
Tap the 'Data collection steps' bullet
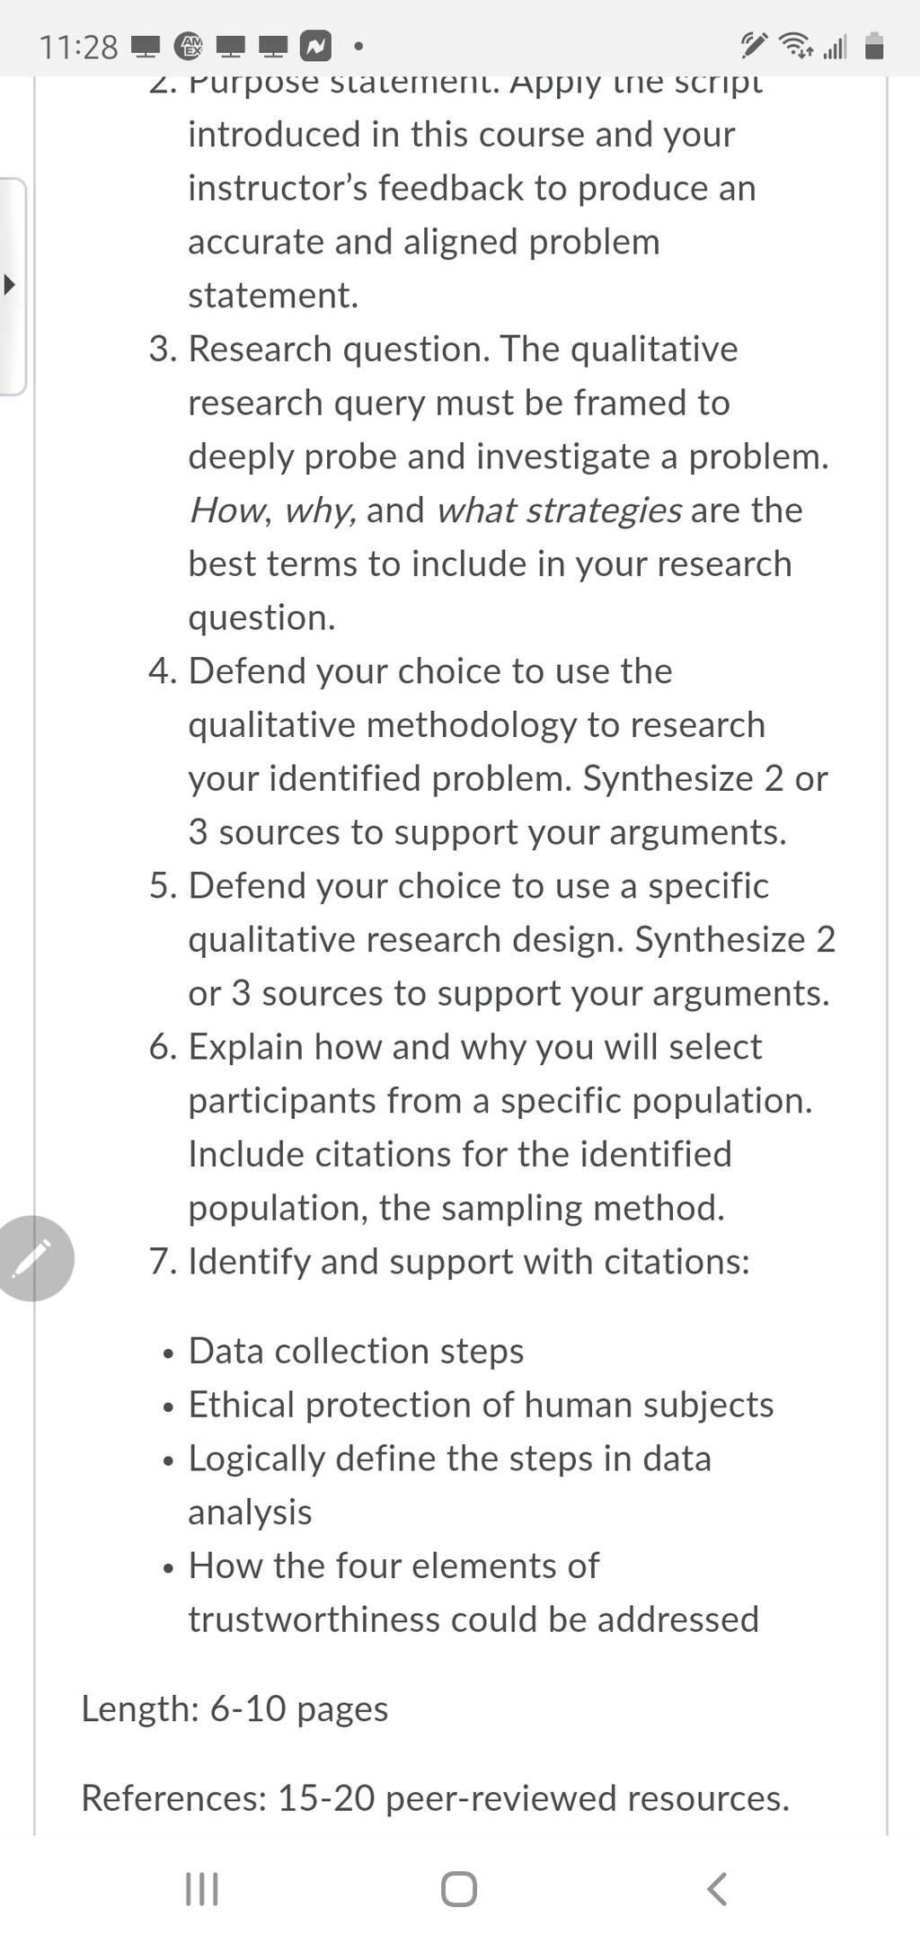pos(356,1351)
